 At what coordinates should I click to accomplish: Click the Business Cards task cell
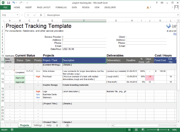pos(52,95)
